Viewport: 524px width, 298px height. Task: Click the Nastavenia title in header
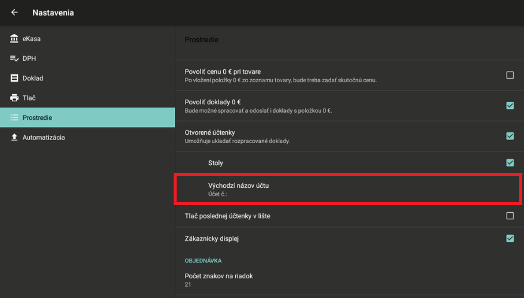click(53, 13)
